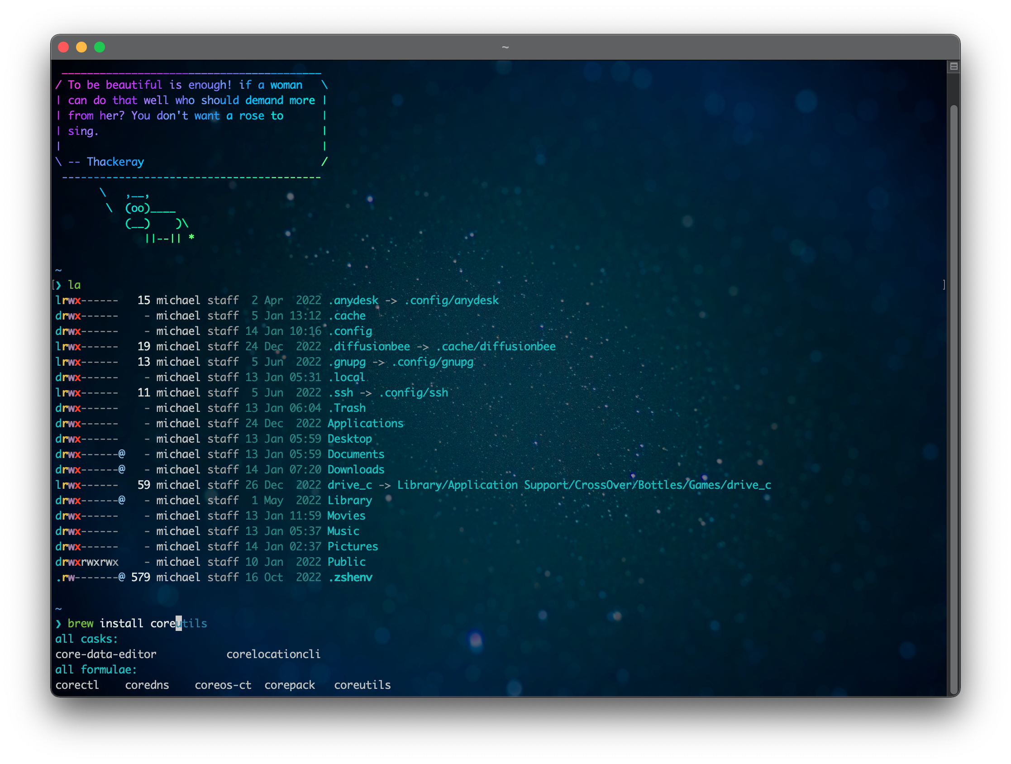Screen dimensions: 1011x764
Task: Click the ".config/ssh" link target
Action: [414, 393]
